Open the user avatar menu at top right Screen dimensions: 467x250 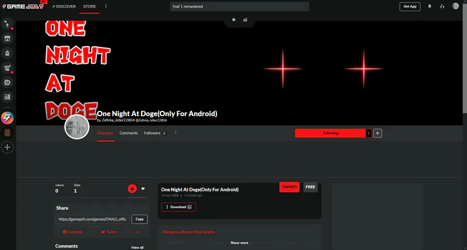pos(456,6)
